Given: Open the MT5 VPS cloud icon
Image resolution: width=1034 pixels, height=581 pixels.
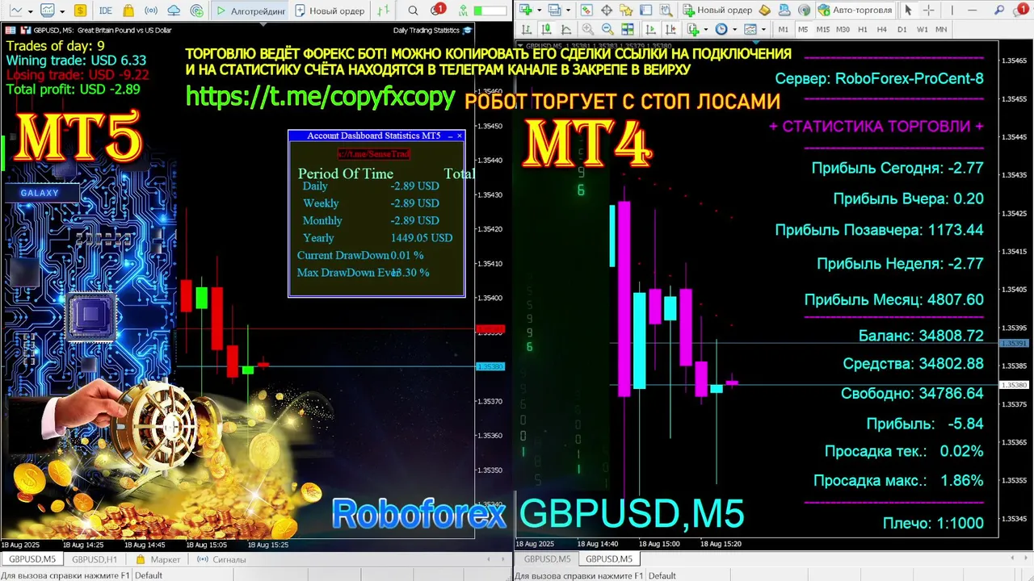Looking at the screenshot, I should coord(174,10).
